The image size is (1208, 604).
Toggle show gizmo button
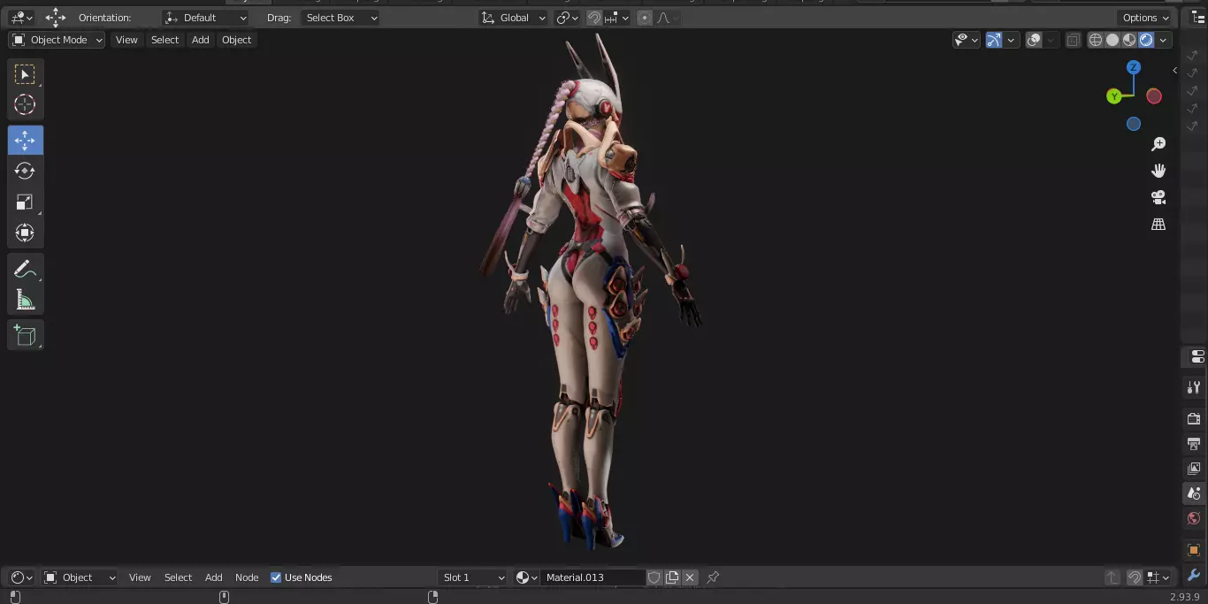click(x=994, y=40)
